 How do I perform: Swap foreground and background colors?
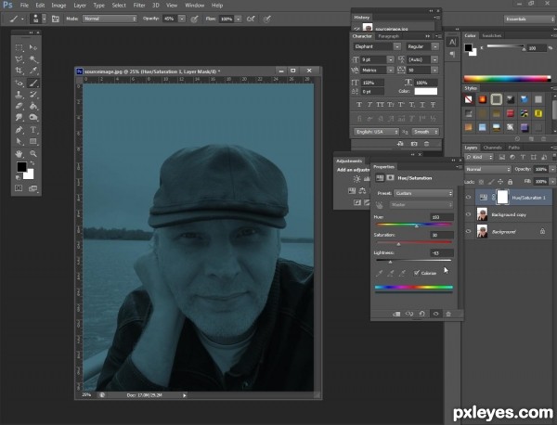pyautogui.click(x=32, y=163)
